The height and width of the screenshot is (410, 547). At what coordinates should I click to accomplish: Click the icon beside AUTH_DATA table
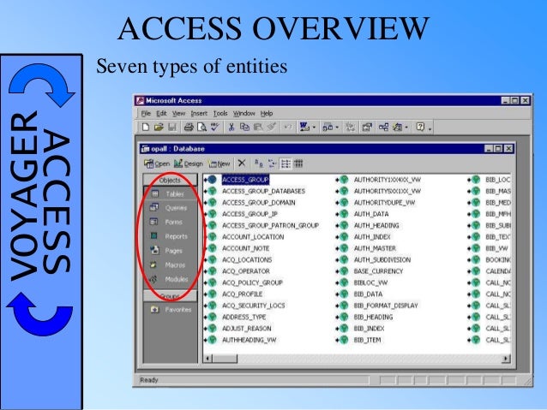coord(344,214)
